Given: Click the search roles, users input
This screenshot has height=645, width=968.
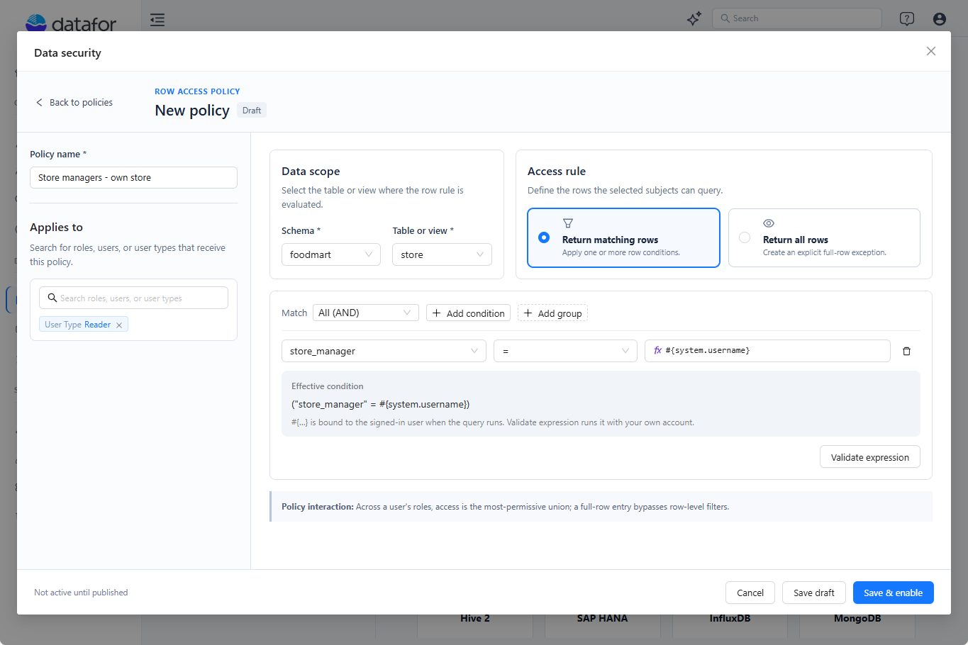Looking at the screenshot, I should click(133, 298).
